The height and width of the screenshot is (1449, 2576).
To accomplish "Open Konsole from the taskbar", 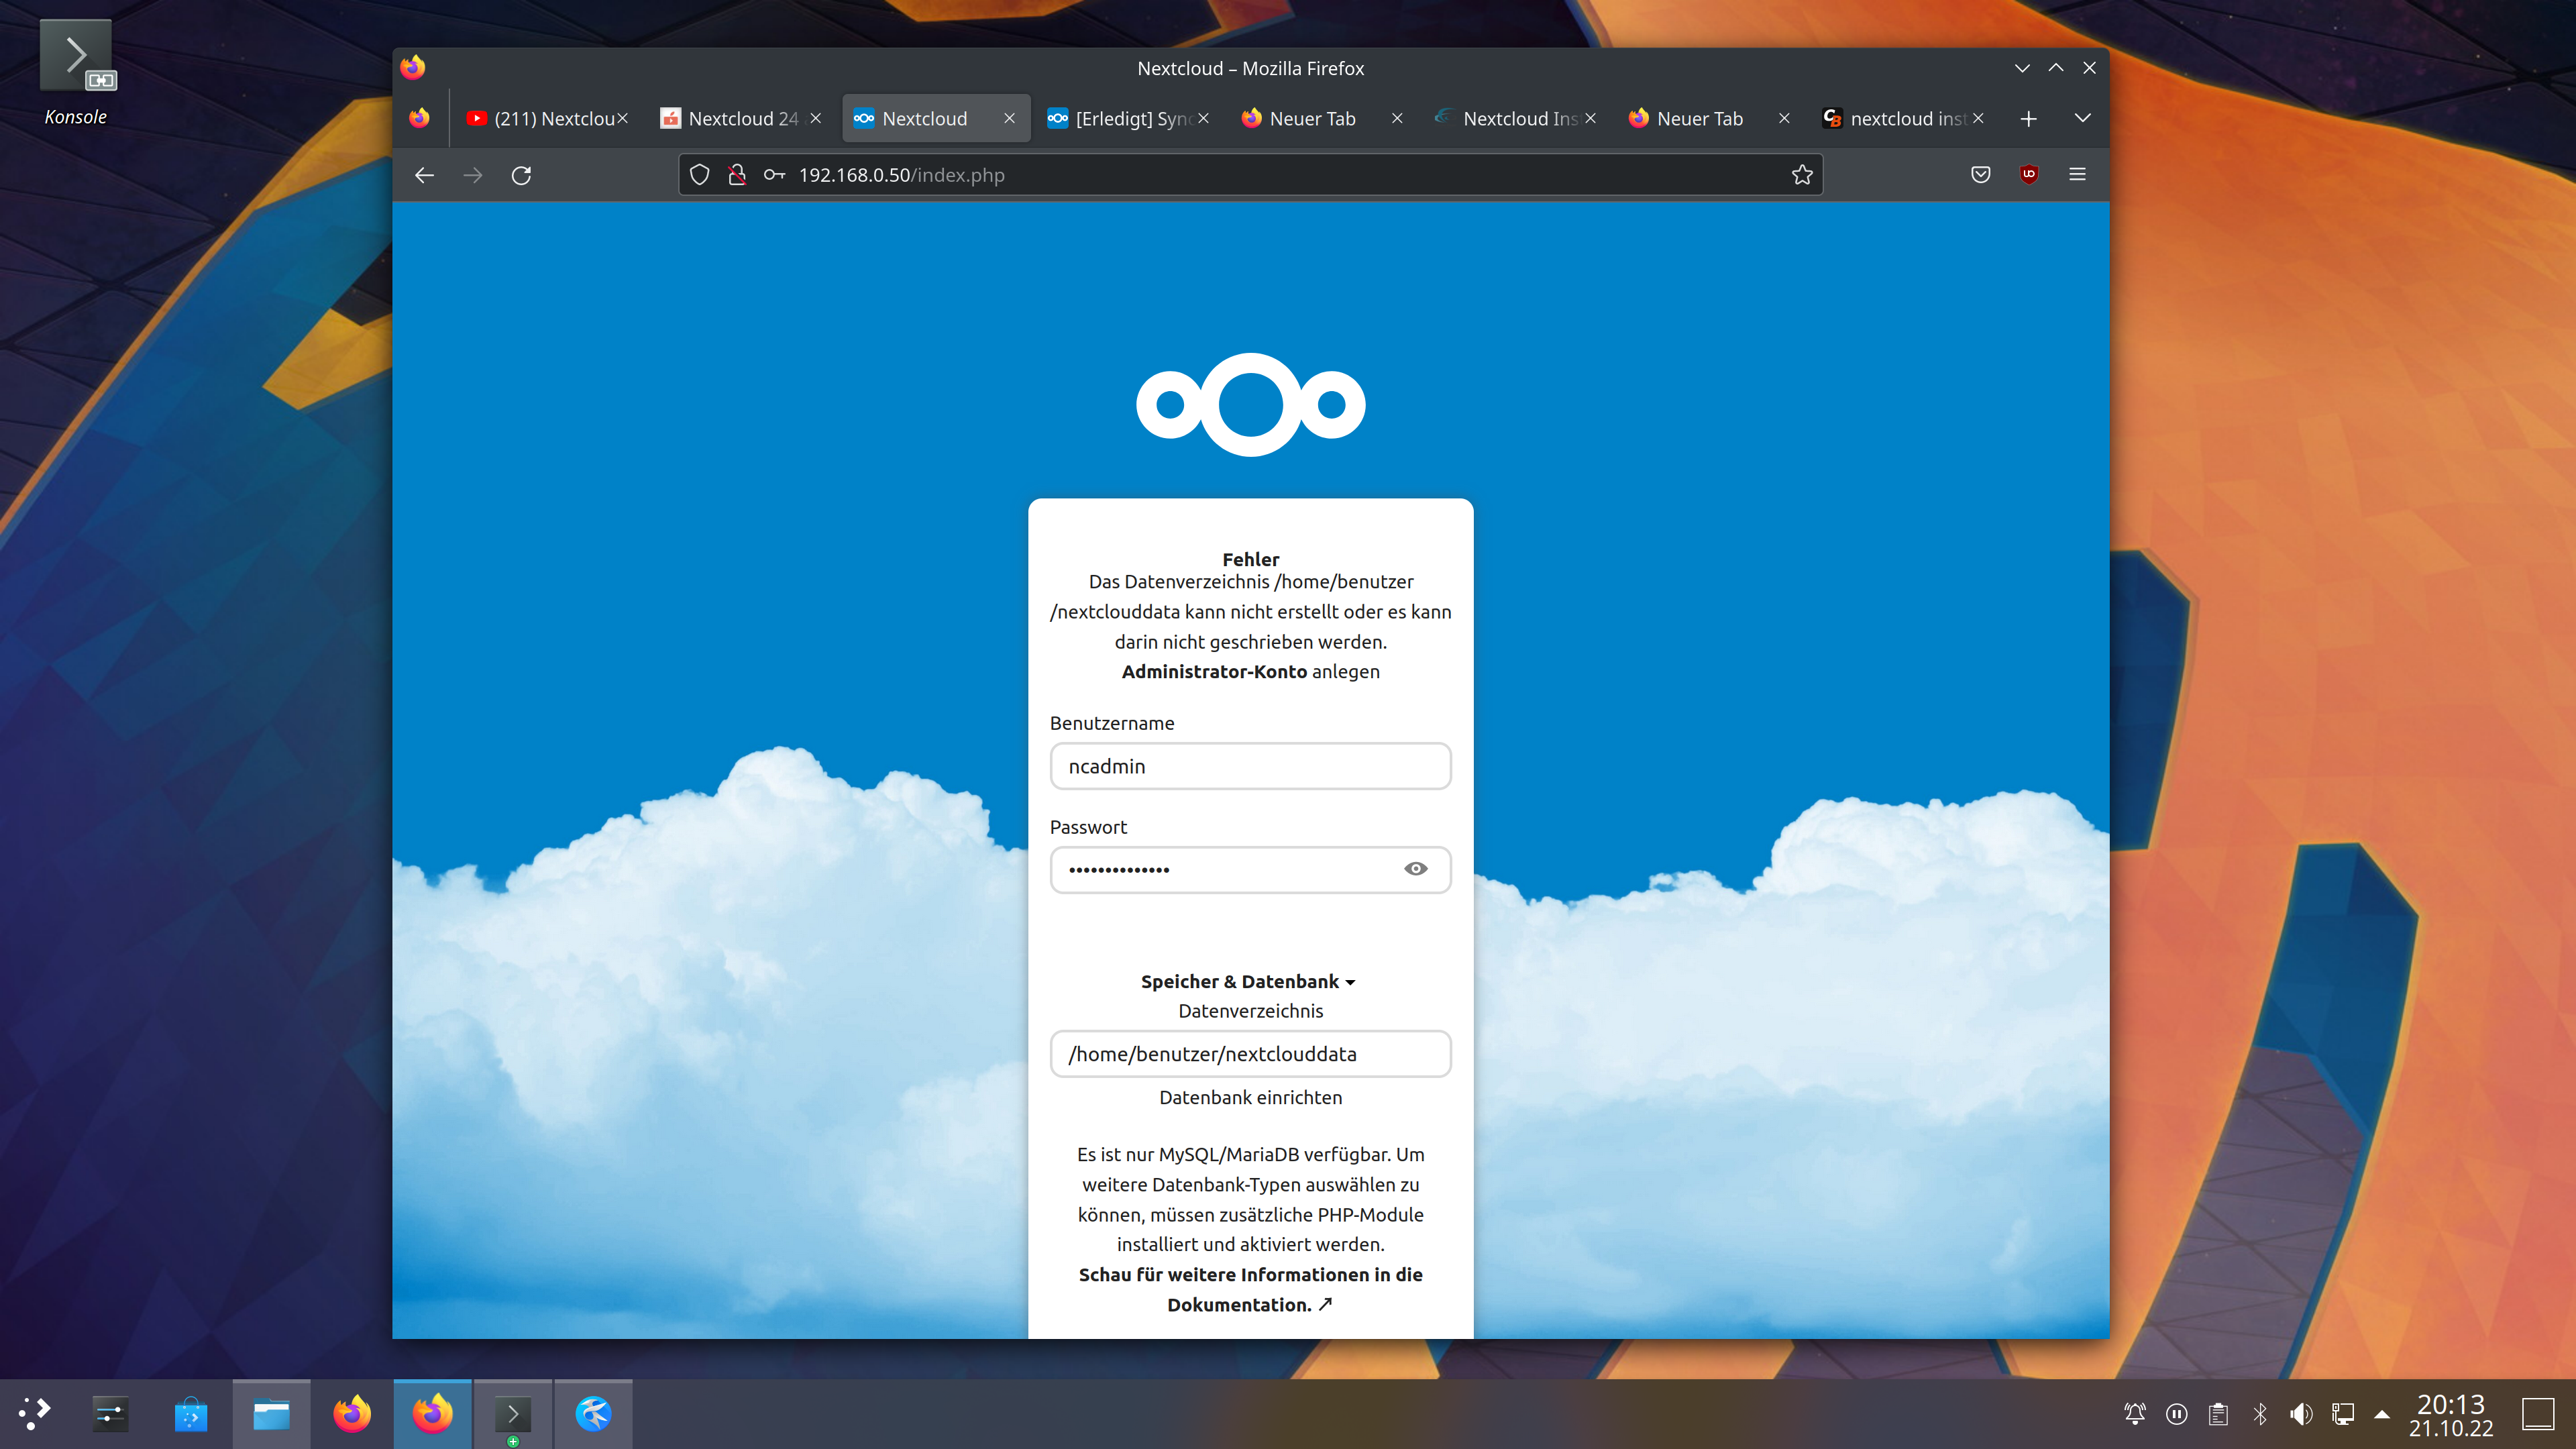I will click(x=512, y=1414).
